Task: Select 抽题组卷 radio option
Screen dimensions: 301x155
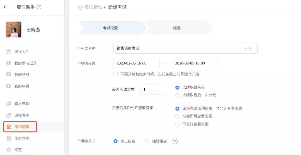Action: pos(147,141)
